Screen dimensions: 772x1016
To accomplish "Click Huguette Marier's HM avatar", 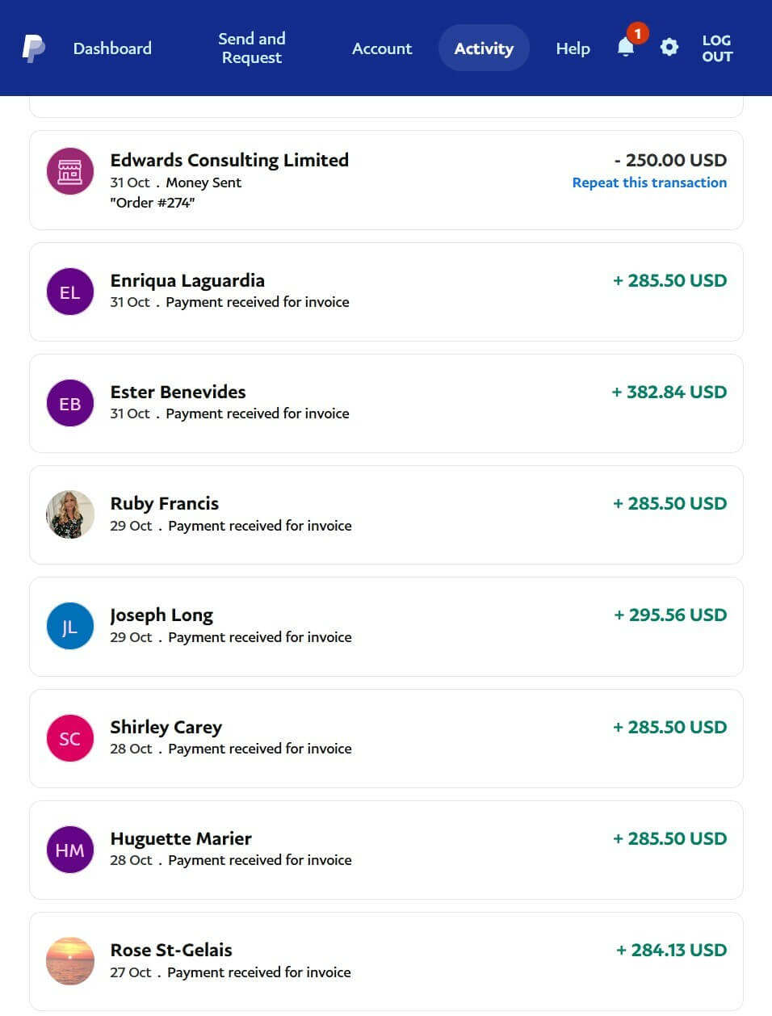I will [70, 850].
